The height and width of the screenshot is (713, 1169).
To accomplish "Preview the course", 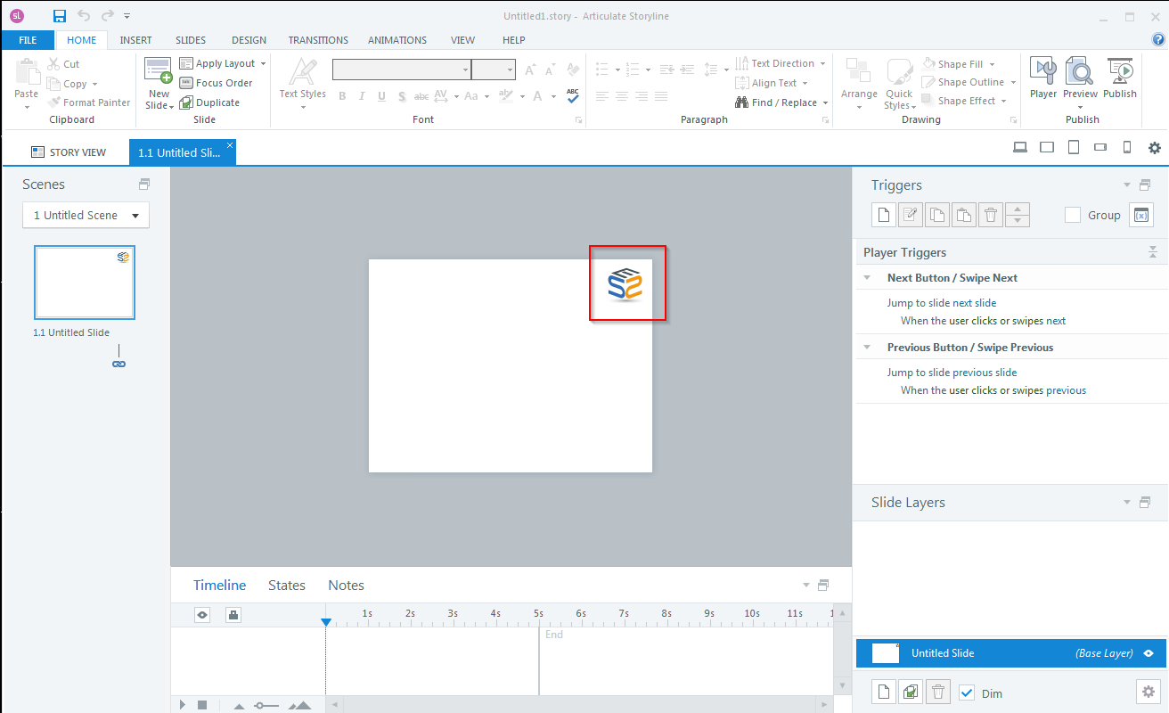I will point(1081,84).
